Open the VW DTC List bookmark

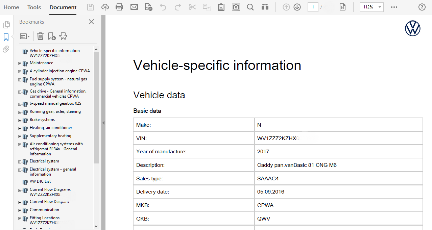coord(40,181)
